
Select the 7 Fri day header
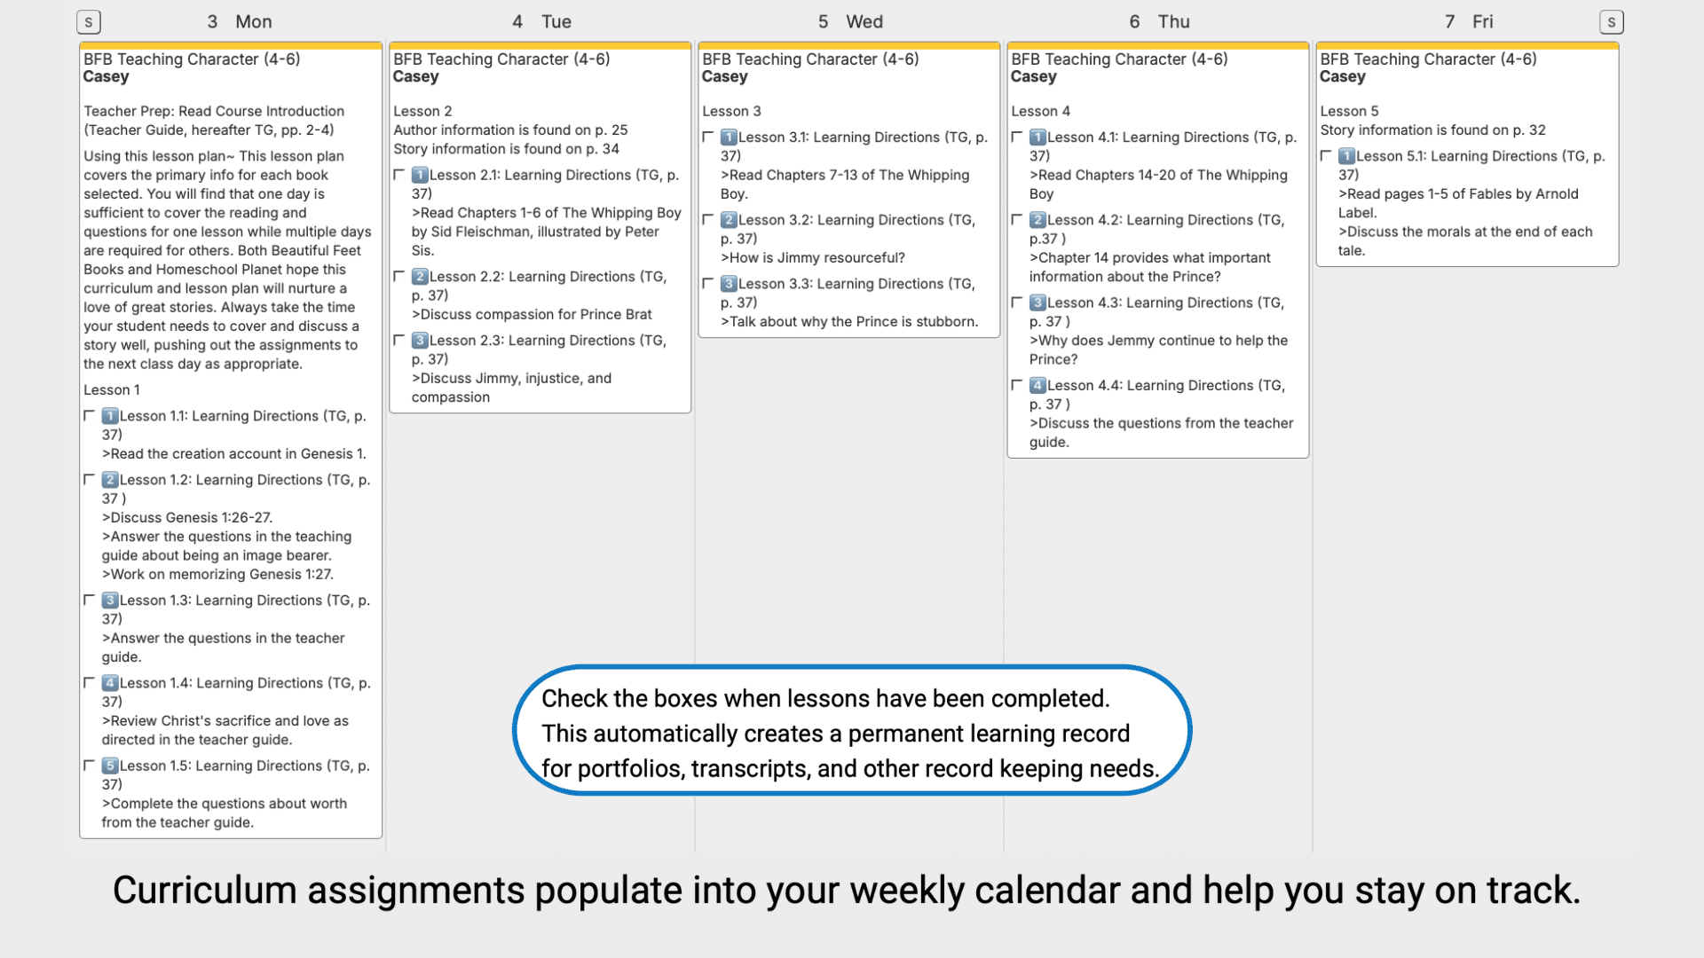[x=1469, y=22]
